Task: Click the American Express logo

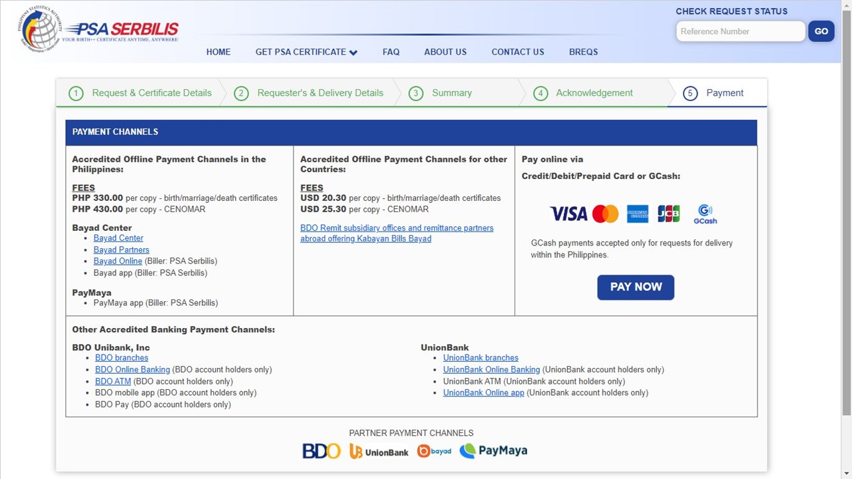Action: 637,214
